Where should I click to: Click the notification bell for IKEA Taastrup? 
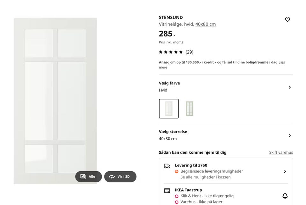(285, 196)
